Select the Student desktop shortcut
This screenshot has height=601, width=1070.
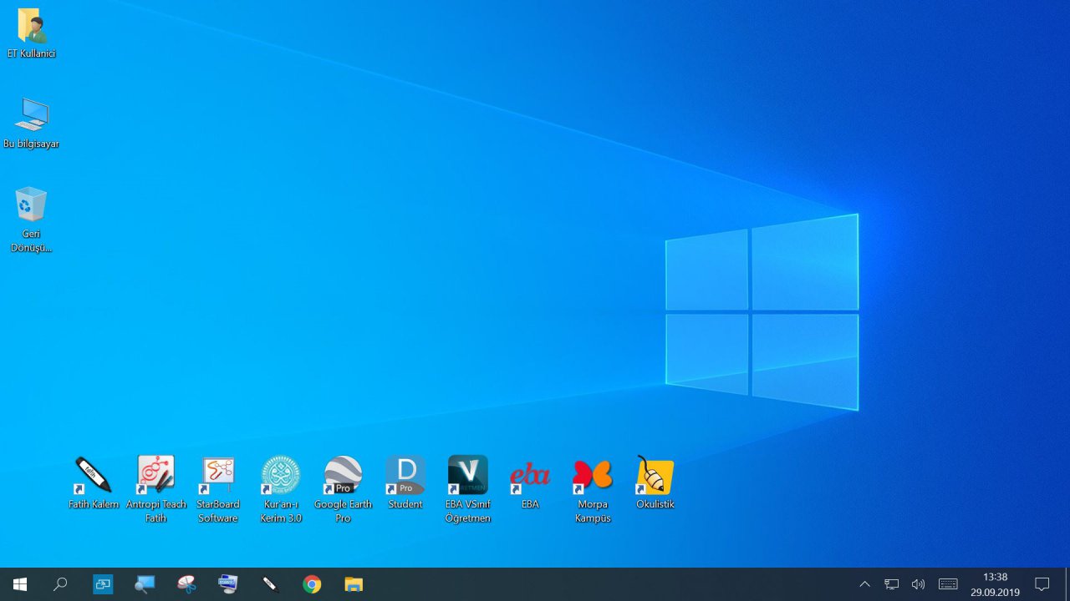405,476
